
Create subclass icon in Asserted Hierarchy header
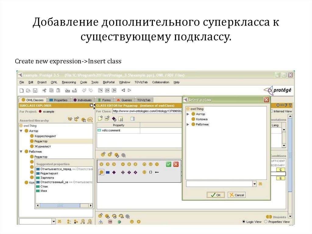(70, 119)
